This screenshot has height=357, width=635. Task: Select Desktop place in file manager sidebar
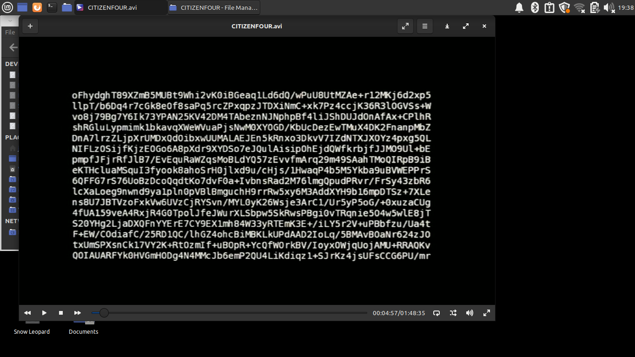tap(13, 159)
